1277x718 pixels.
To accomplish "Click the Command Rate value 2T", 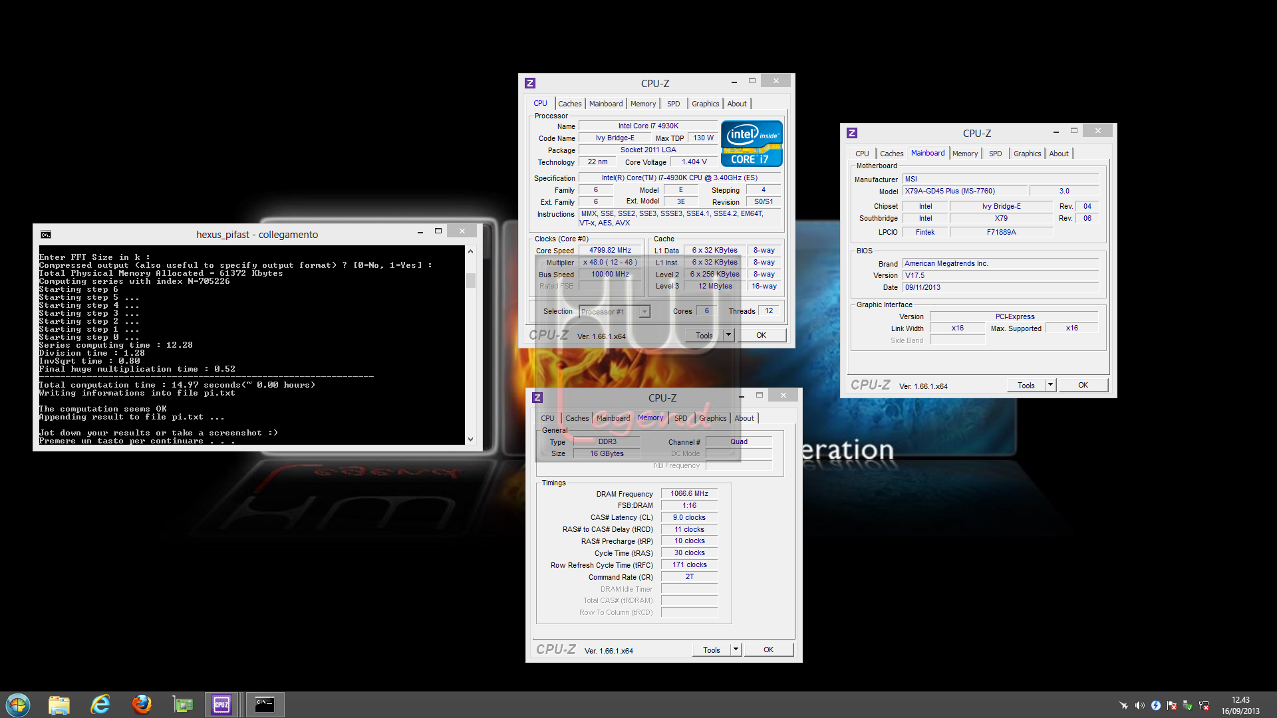I will [x=690, y=576].
